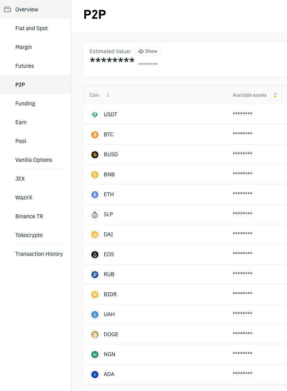Click the BIDR coin icon
Image resolution: width=287 pixels, height=391 pixels.
pyautogui.click(x=95, y=295)
